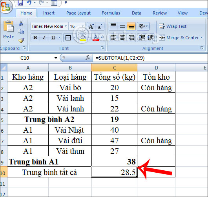Open the Font Color dropdown arrow
Viewport: 208px width, 197px height.
click(x=102, y=38)
